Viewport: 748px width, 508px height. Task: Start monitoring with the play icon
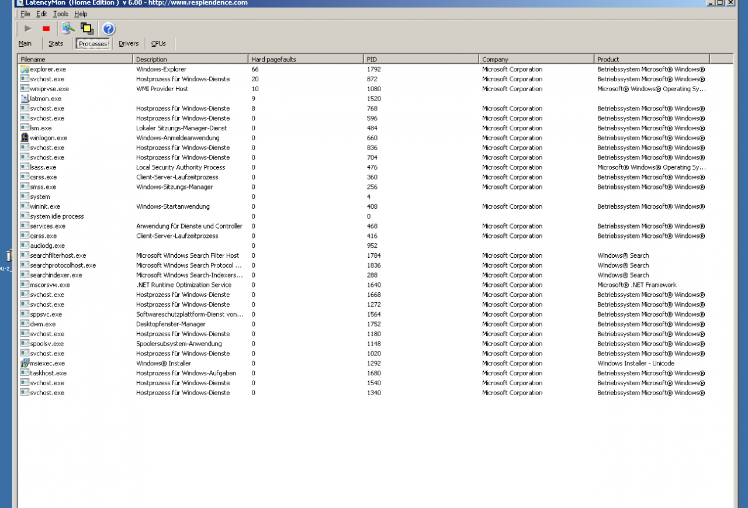click(28, 29)
